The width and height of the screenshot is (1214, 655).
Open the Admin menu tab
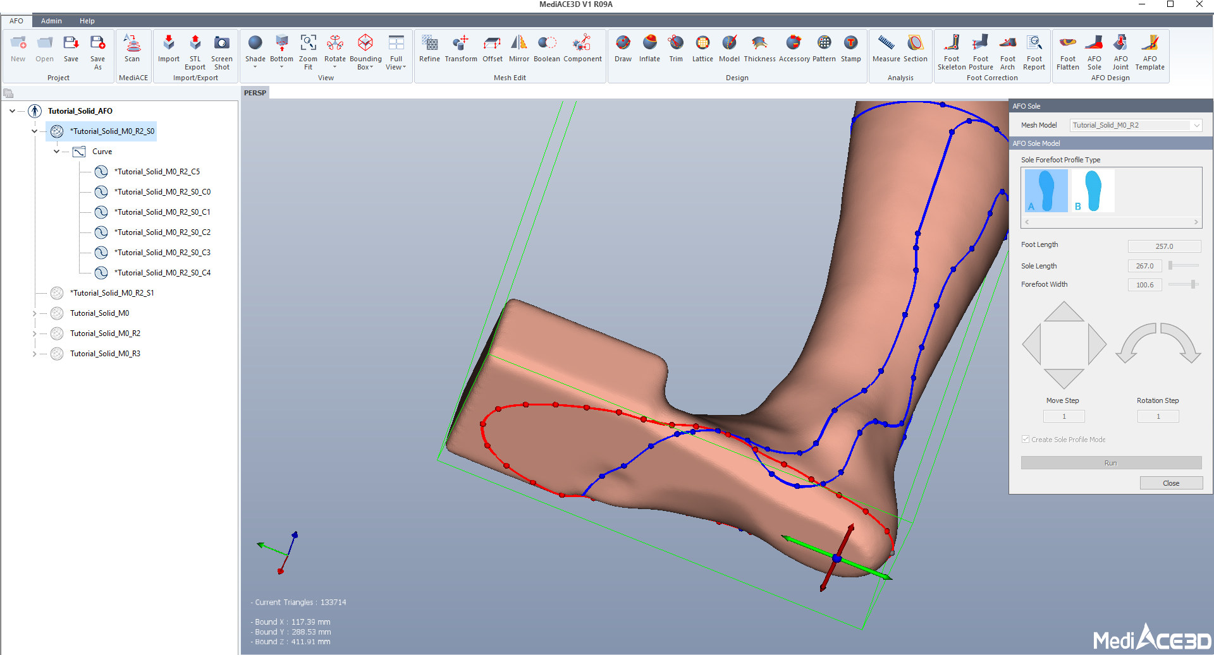pos(51,21)
